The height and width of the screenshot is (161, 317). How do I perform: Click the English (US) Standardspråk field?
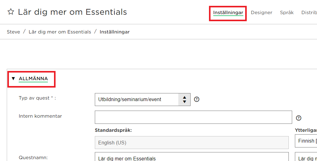[192, 143]
